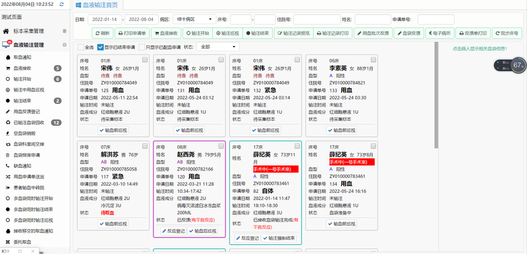Click 输注记录打印 toolbar button

click(333, 33)
